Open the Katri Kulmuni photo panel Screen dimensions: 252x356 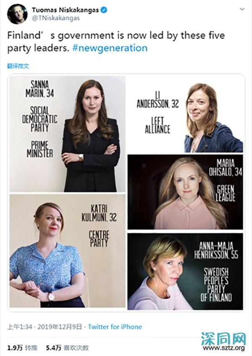(67, 251)
